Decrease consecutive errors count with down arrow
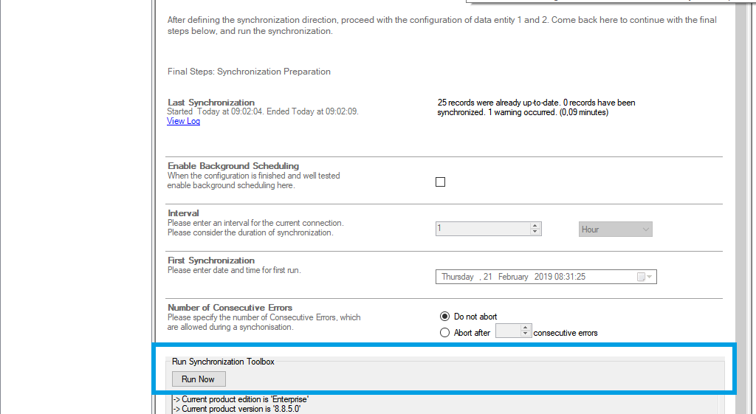This screenshot has width=756, height=414. pyautogui.click(x=525, y=336)
